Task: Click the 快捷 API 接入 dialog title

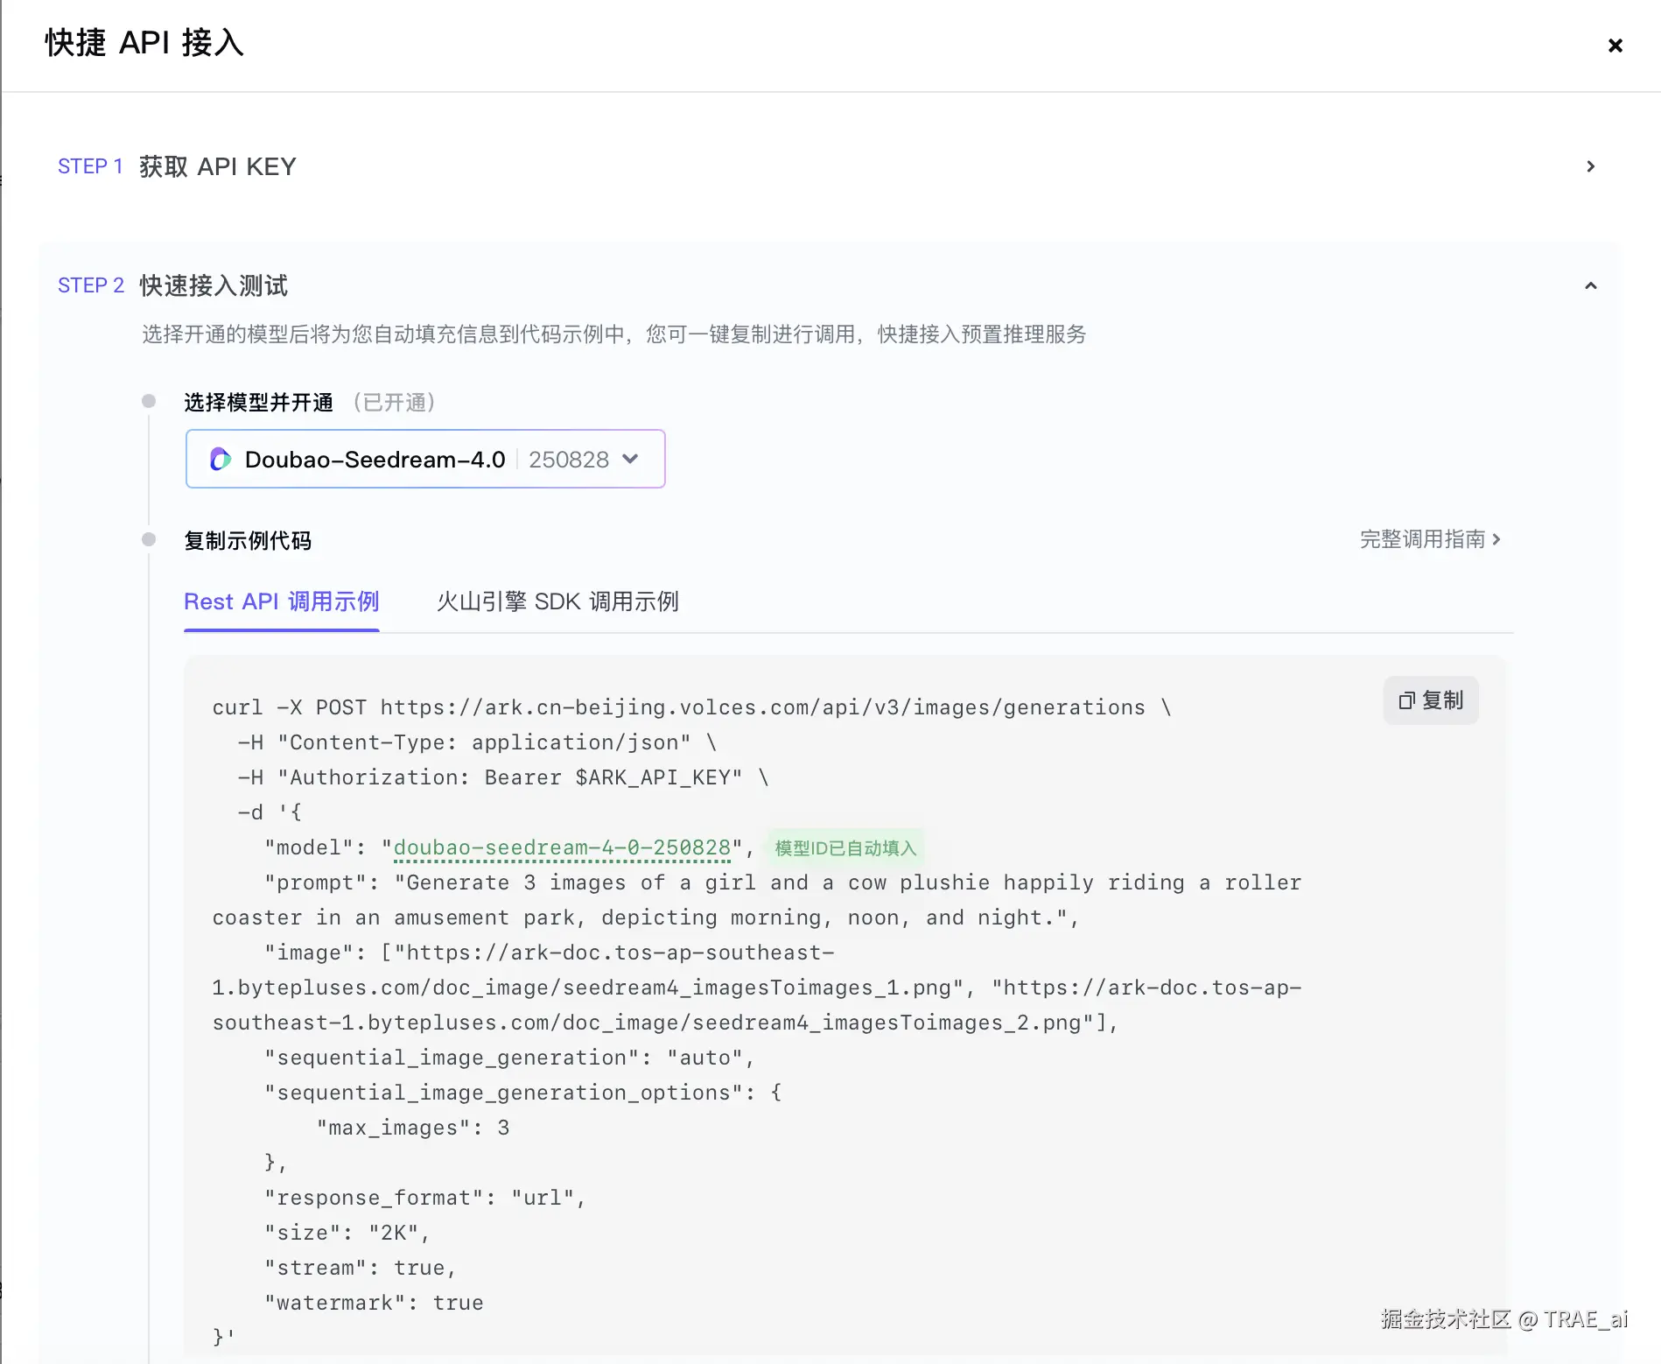Action: pyautogui.click(x=144, y=43)
